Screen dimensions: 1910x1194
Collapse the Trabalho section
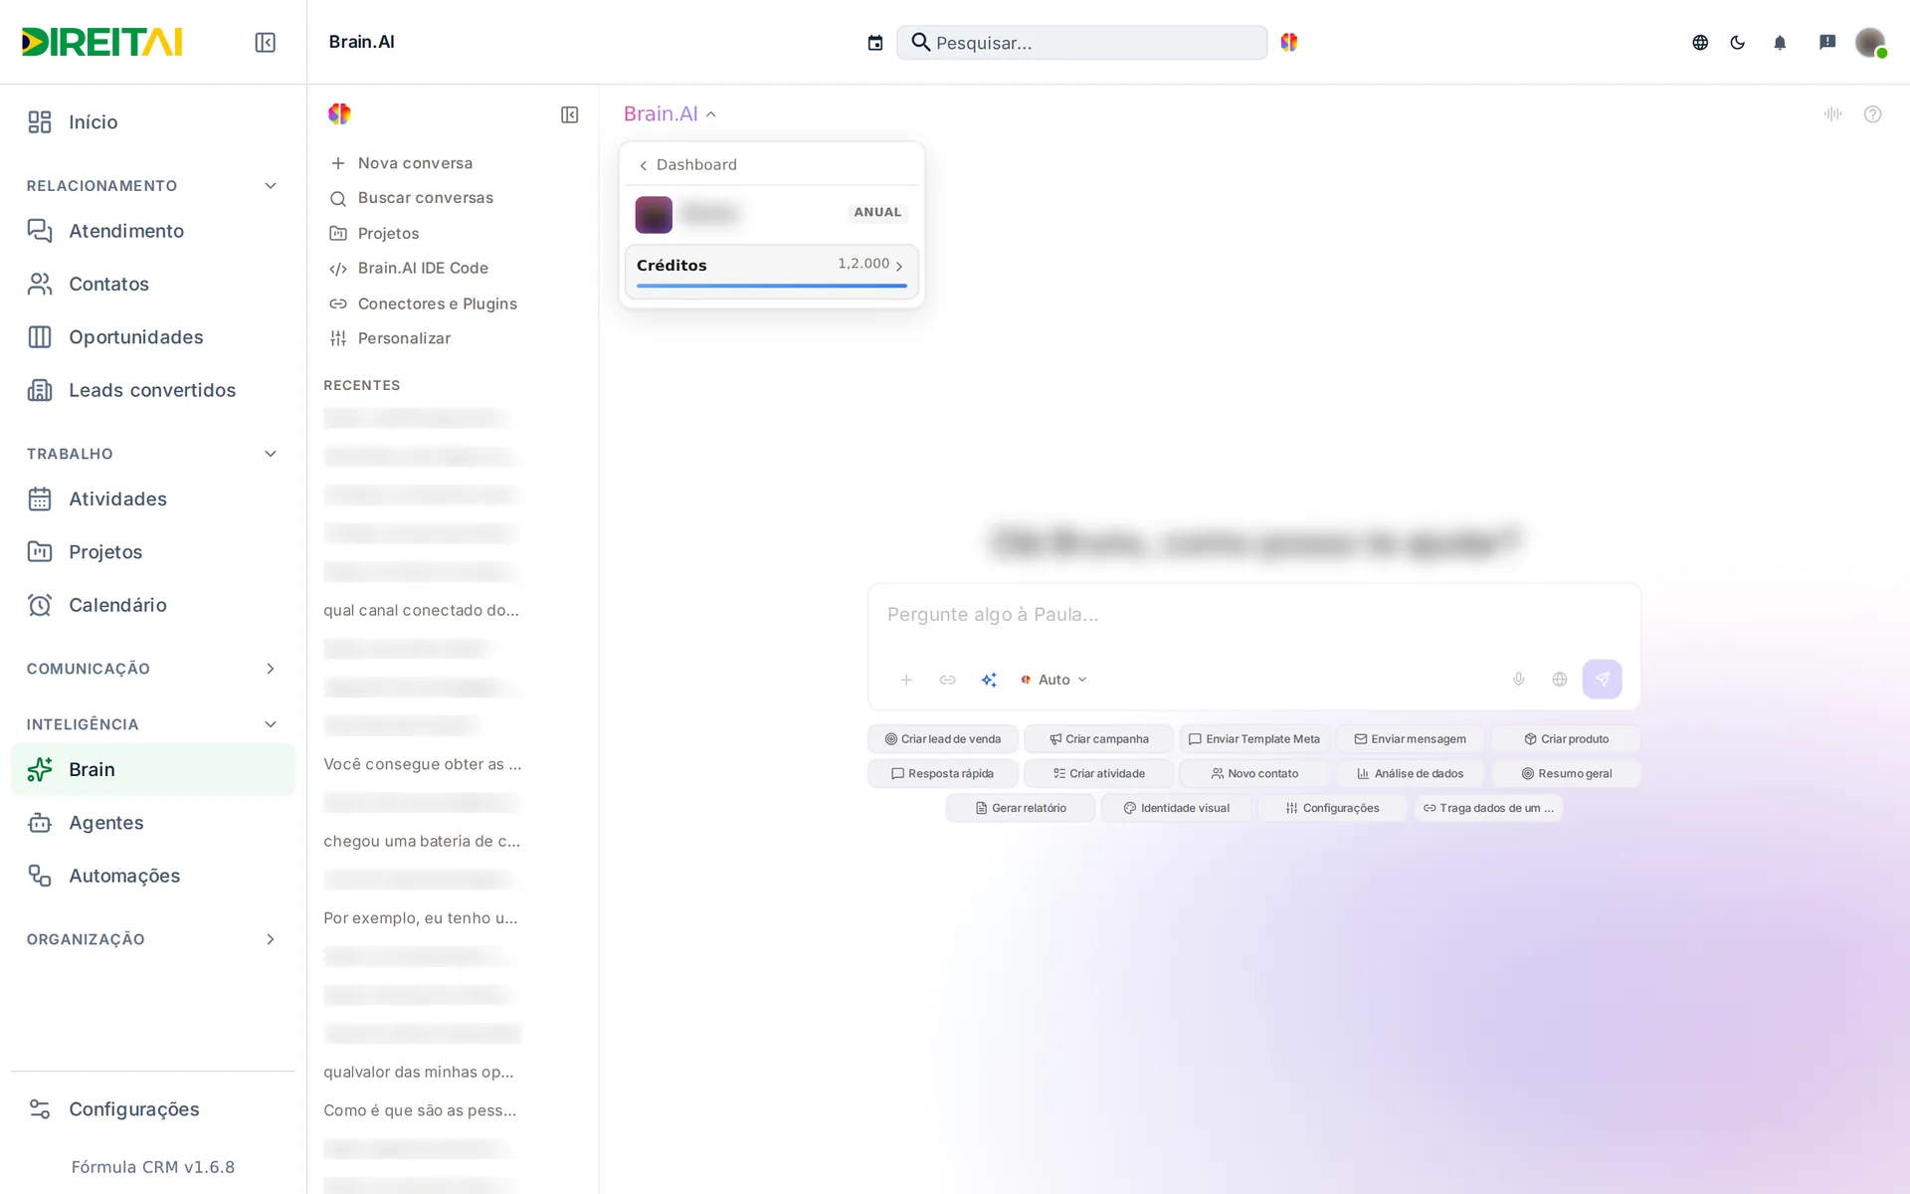[x=270, y=454]
